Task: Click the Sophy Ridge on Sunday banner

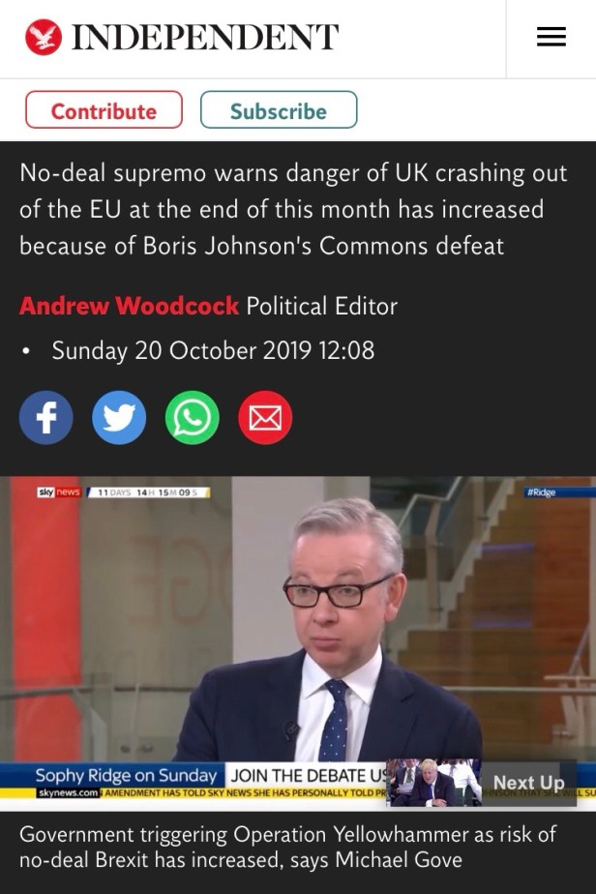Action: click(x=126, y=776)
